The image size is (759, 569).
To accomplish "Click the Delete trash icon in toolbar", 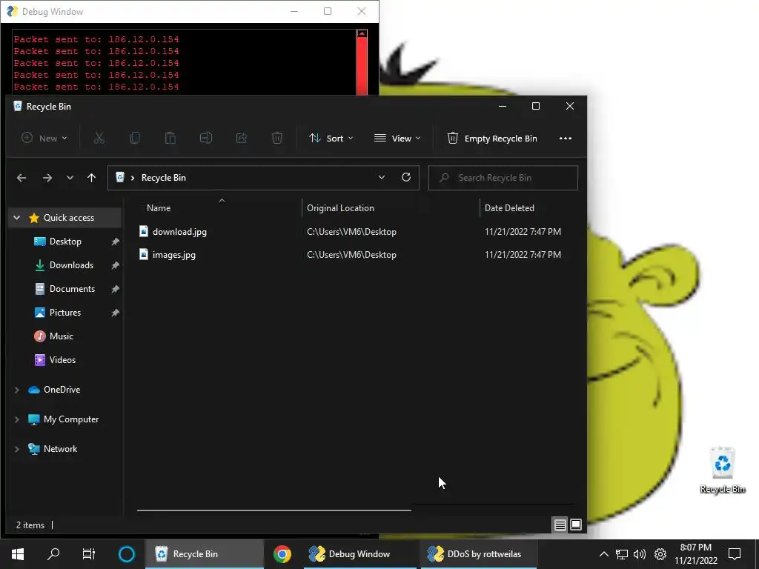I will coord(277,139).
